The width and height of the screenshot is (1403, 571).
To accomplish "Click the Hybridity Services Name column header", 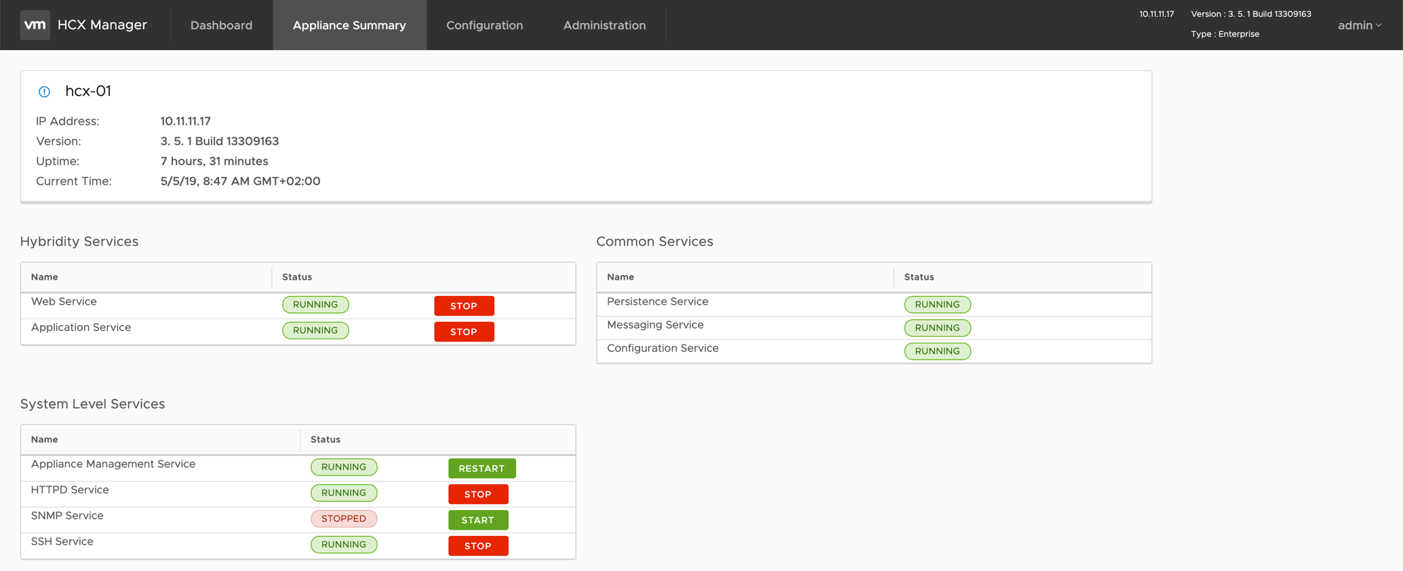I will [x=45, y=277].
